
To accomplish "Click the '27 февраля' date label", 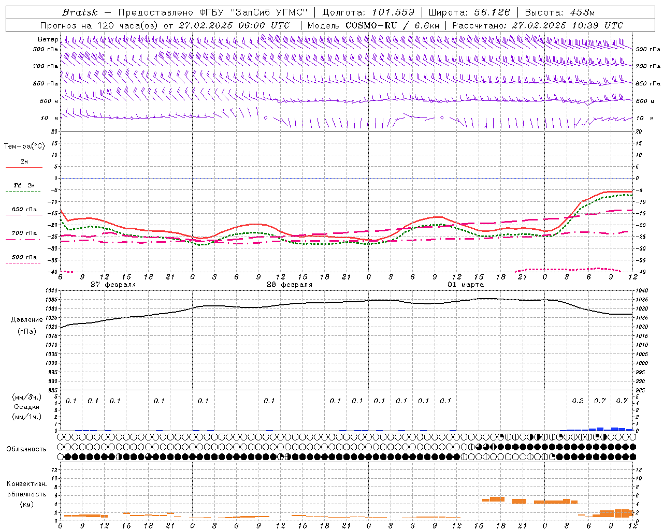I will pos(113,285).
